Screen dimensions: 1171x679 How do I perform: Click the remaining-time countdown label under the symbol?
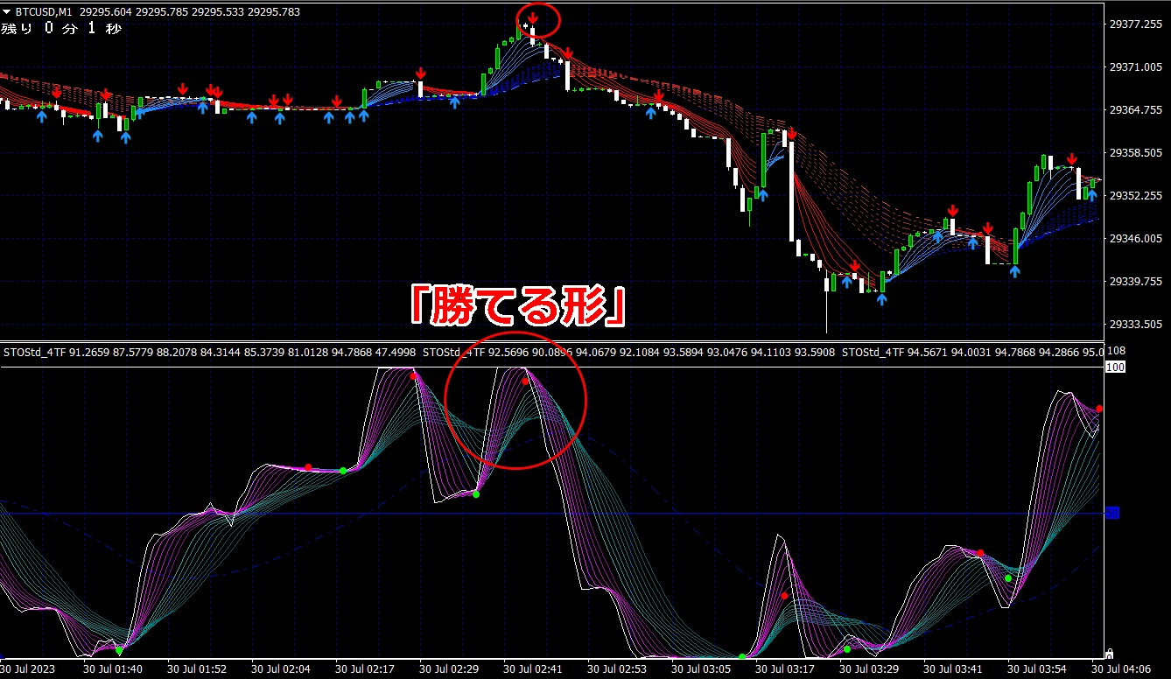(x=61, y=29)
